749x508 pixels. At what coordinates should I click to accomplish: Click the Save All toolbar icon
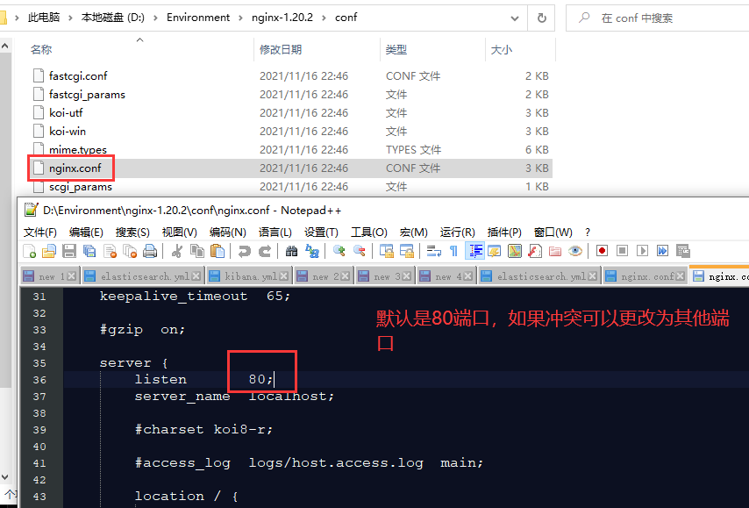89,251
